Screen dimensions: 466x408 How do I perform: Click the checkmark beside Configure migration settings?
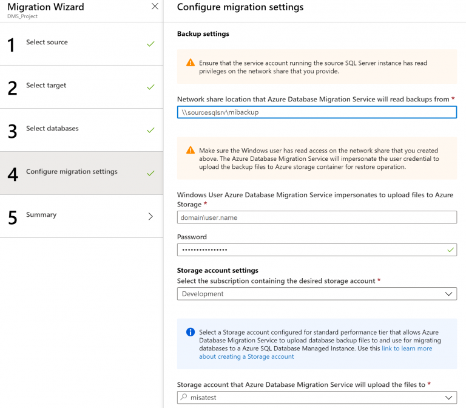(x=150, y=173)
